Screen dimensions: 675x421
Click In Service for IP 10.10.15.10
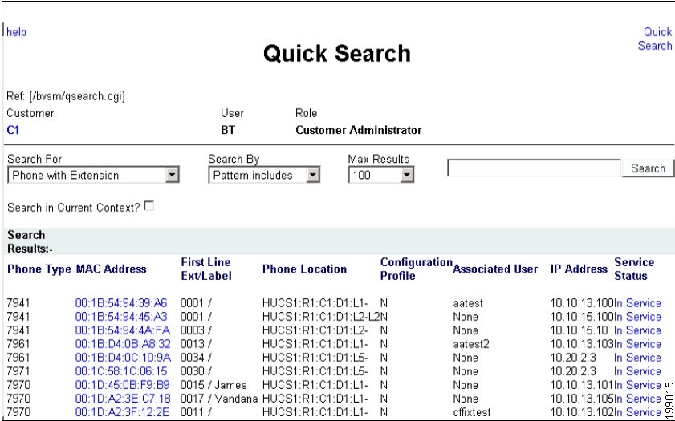(x=637, y=330)
